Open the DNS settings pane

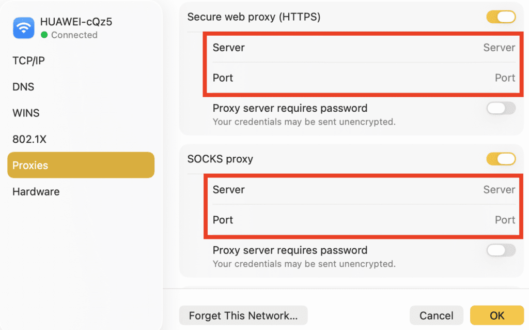point(23,86)
